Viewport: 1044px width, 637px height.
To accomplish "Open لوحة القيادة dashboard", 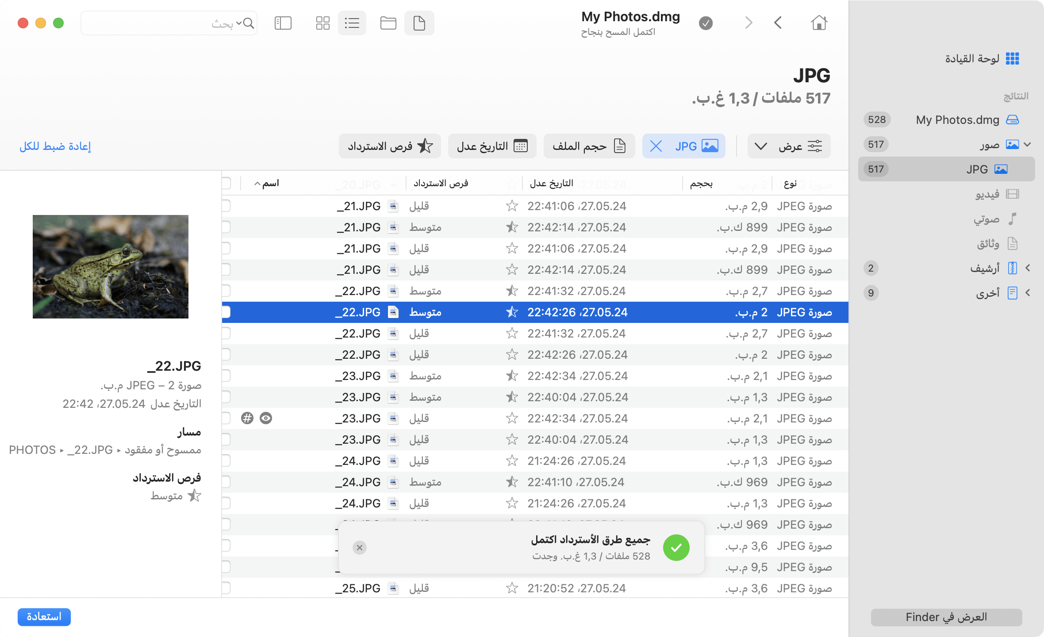I will pos(982,58).
